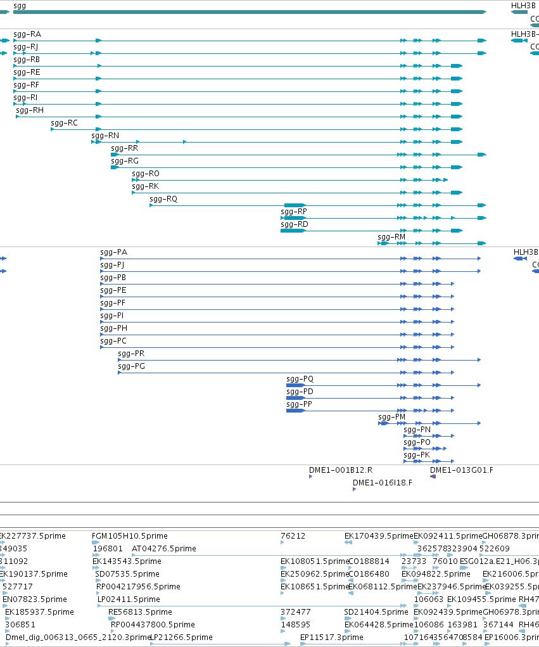Select the sgg-RJ transcript label
The width and height of the screenshot is (539, 647).
coord(25,47)
